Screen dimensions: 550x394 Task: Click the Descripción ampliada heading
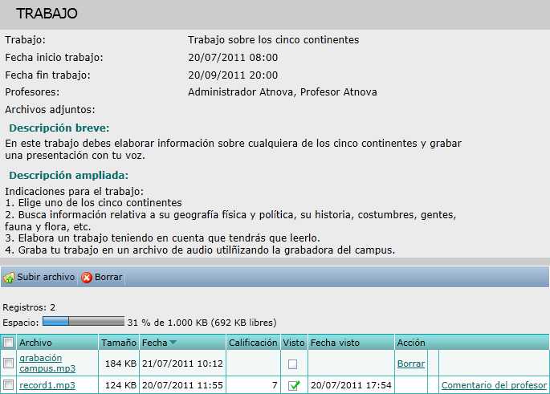[69, 175]
